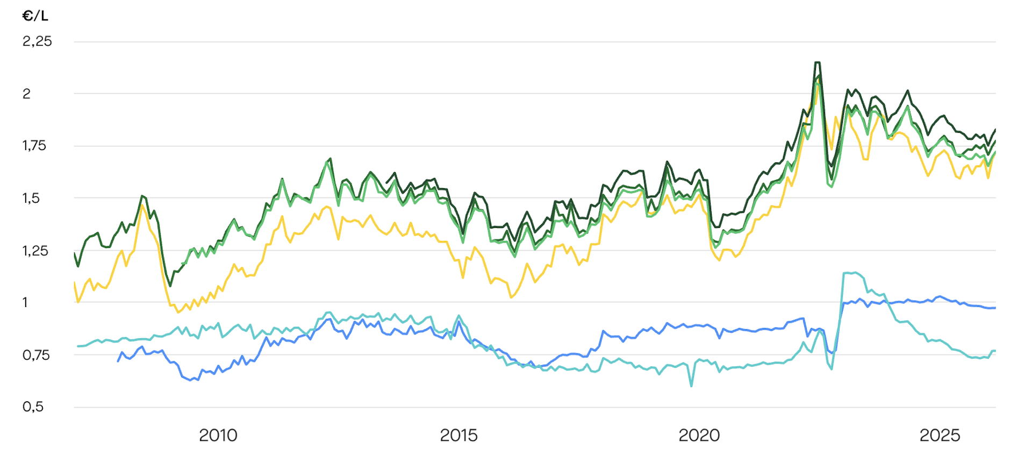Click the 2,25 y-axis value

37,41
